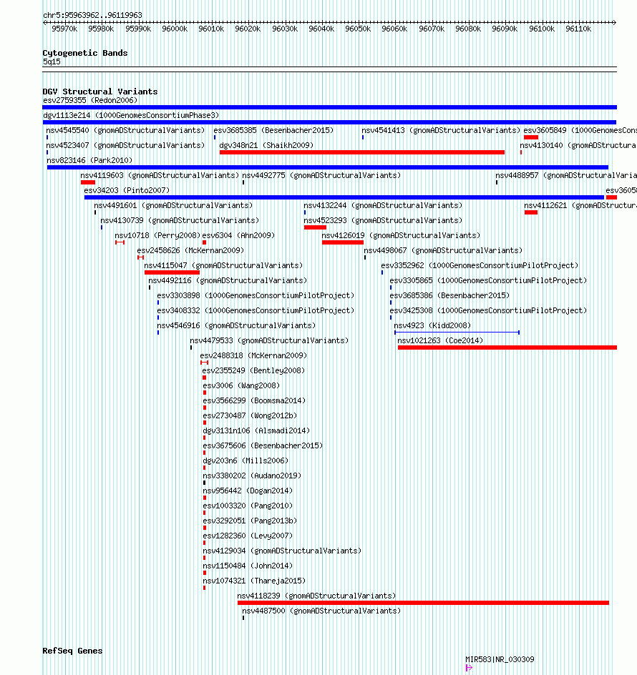Image resolution: width=637 pixels, height=675 pixels.
Task: Open nsv4541413 gnomAD structural variant
Action: tap(441, 130)
